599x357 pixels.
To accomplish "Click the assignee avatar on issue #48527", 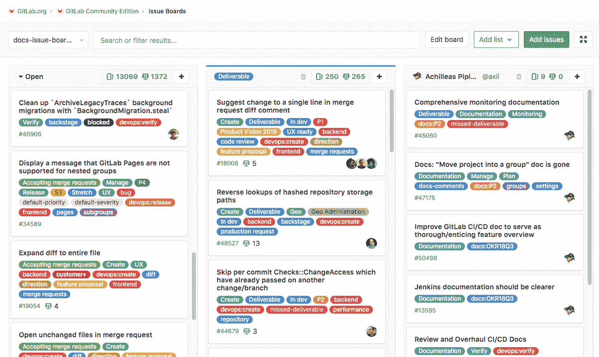I will click(x=371, y=243).
